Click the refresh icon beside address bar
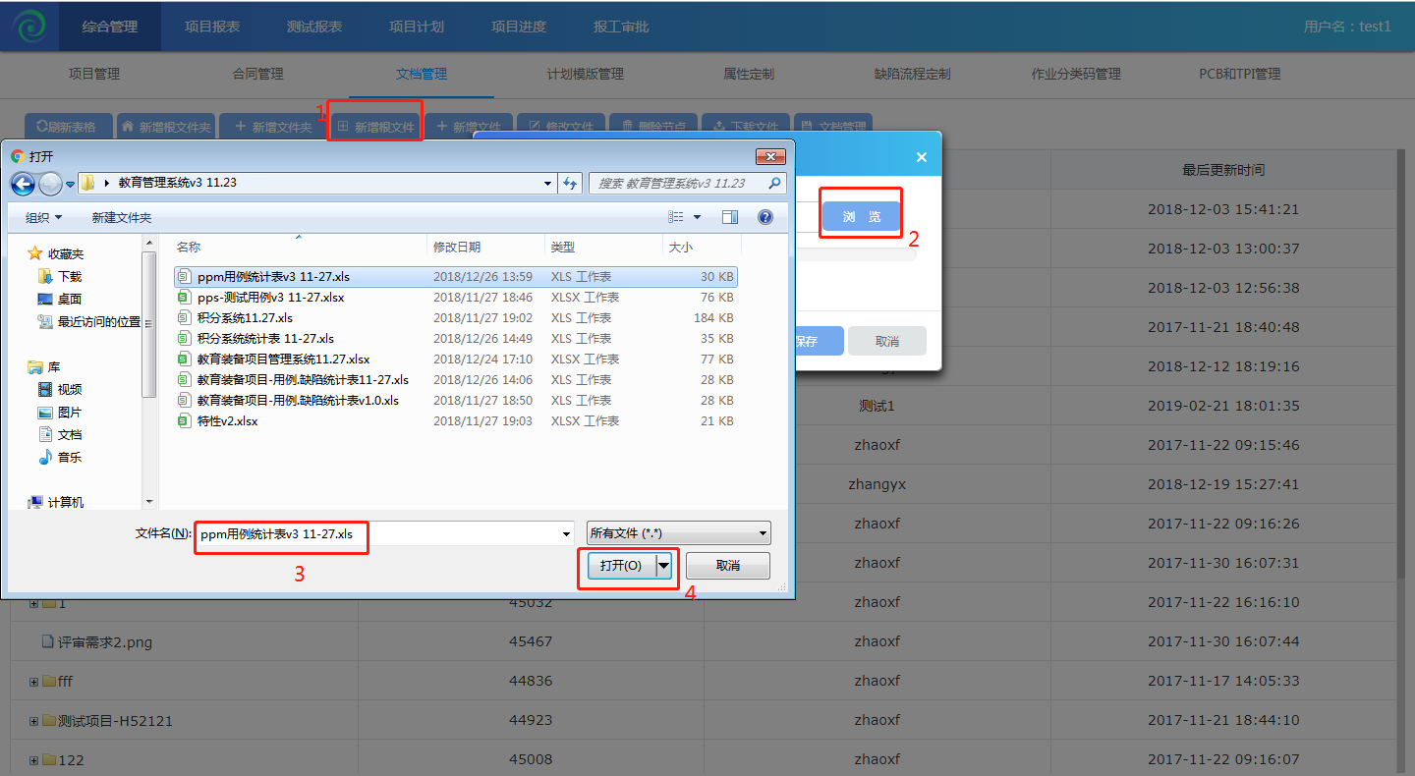The height and width of the screenshot is (776, 1415). click(x=570, y=184)
